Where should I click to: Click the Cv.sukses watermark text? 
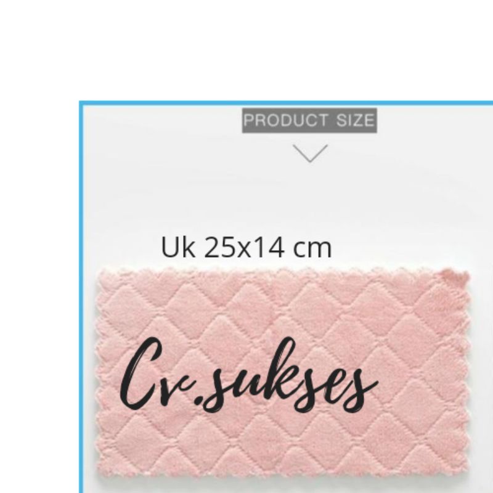248,374
